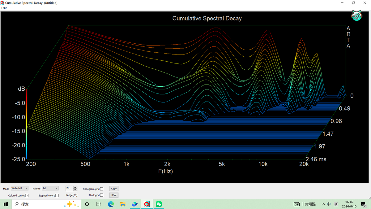Click the -10.0 dB scale label

tap(18, 117)
